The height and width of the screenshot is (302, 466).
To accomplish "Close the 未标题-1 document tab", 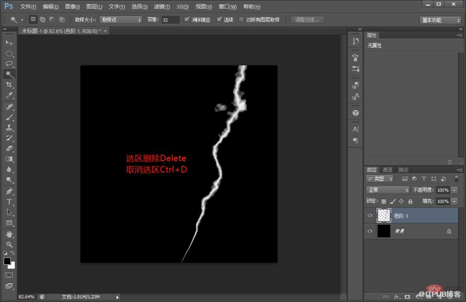I will pos(105,31).
